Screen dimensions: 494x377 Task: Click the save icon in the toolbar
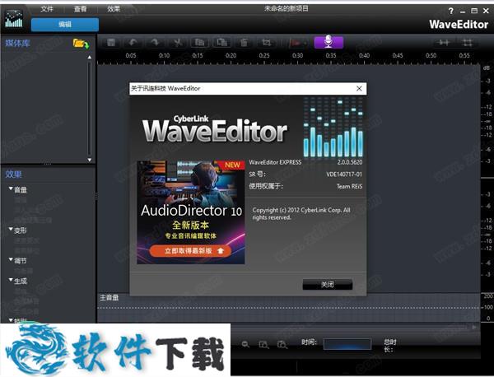pyautogui.click(x=111, y=42)
